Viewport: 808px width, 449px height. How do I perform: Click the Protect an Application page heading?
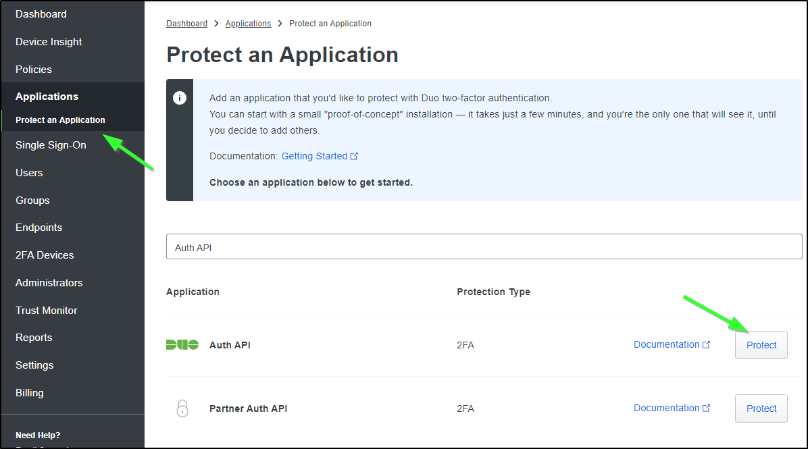[282, 55]
